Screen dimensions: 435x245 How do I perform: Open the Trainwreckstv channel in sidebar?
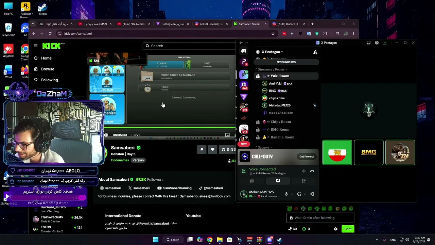[x=58, y=219]
